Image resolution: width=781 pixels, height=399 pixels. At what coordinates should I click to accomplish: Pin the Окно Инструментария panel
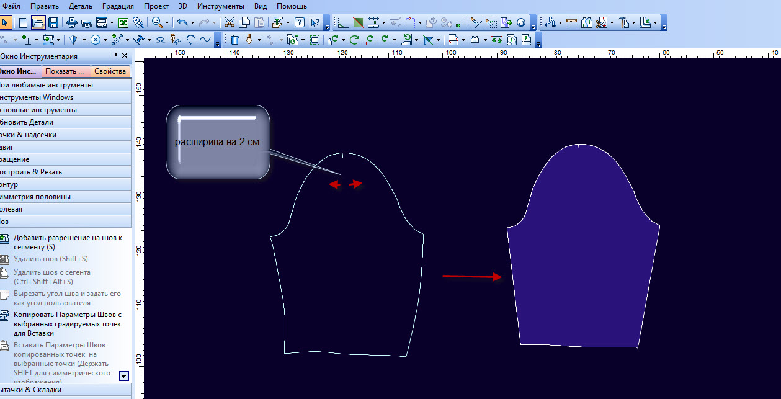point(115,56)
